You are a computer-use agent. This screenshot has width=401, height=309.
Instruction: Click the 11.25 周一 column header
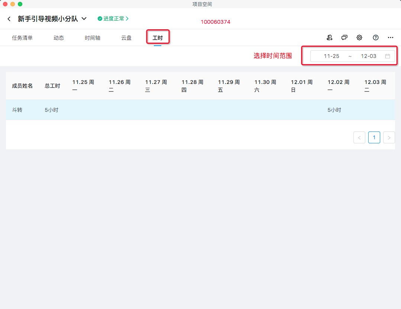click(83, 86)
